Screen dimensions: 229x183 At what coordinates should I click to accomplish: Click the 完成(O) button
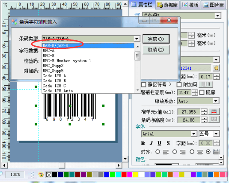coord(156,39)
